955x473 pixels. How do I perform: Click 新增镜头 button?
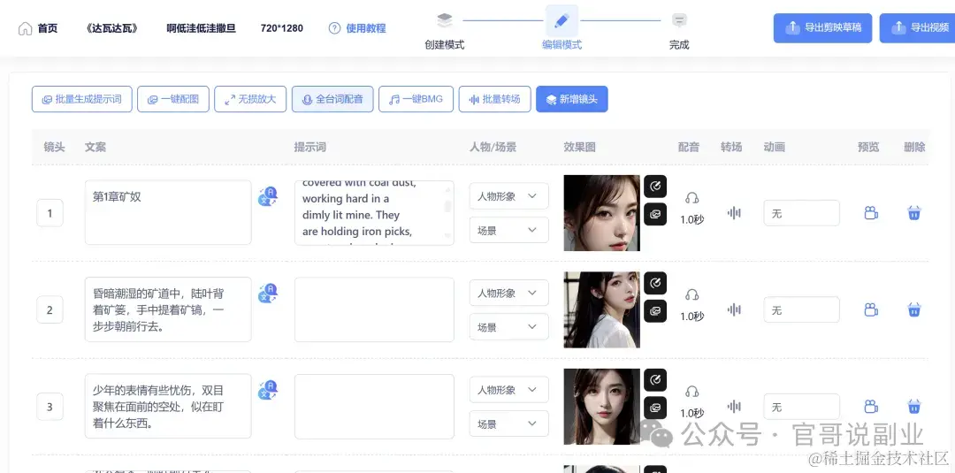click(572, 99)
